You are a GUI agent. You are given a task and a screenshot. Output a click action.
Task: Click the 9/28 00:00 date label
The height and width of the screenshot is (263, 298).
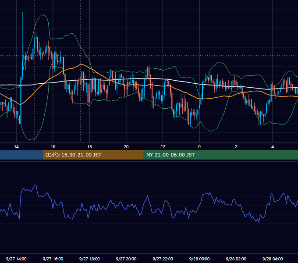pyautogui.click(x=199, y=259)
